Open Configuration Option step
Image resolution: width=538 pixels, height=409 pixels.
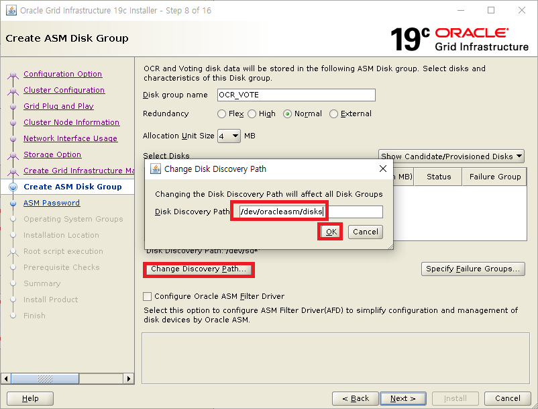click(63, 74)
